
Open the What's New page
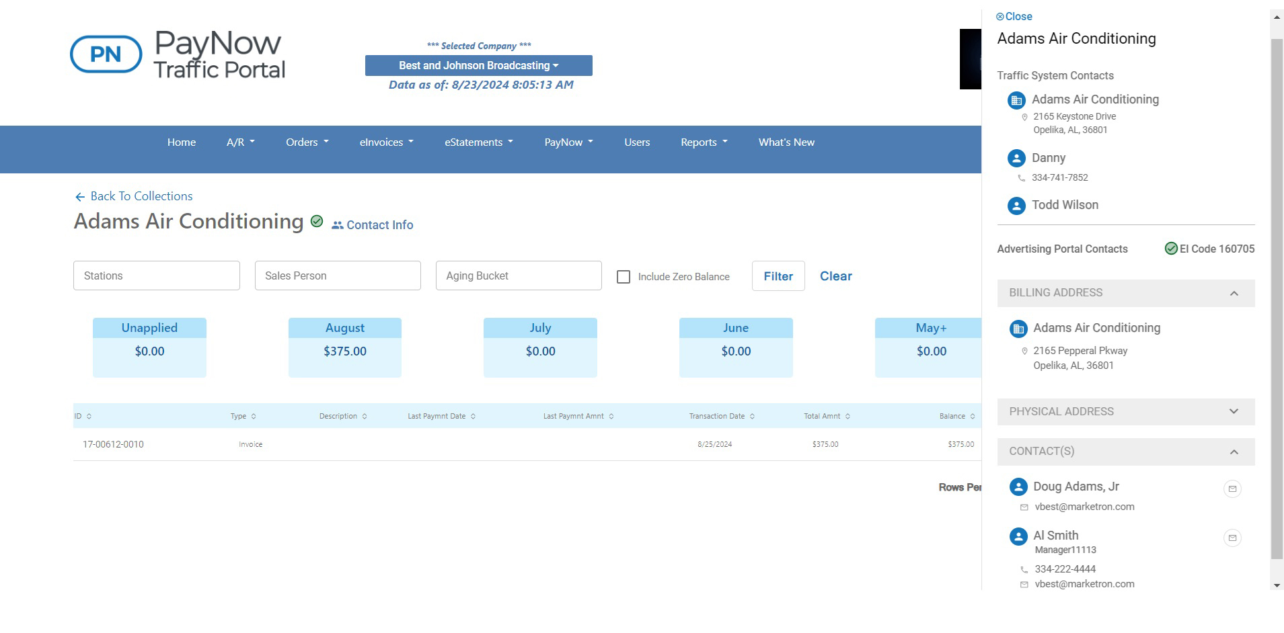(x=786, y=142)
